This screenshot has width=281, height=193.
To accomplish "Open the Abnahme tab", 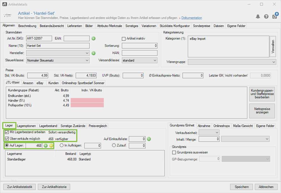I will (x=204, y=126).
